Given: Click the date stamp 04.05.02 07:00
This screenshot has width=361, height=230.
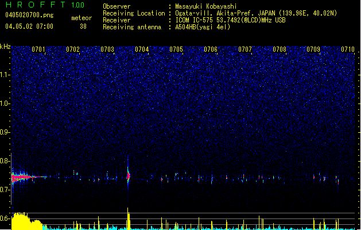Looking at the screenshot, I should point(29,26).
